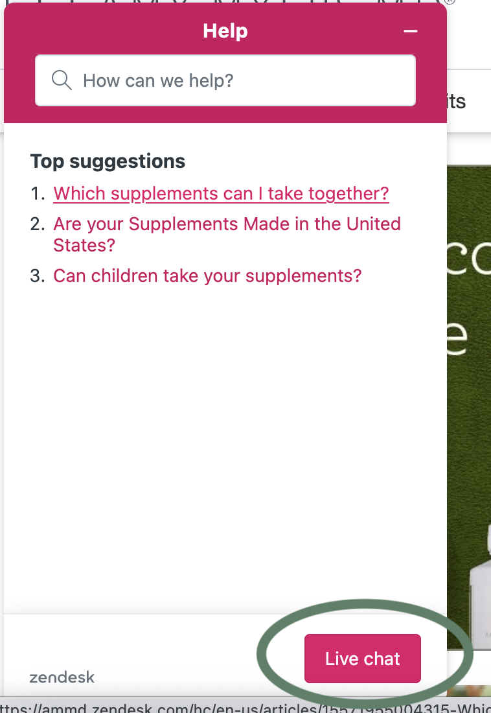Start a Live chat session

362,659
